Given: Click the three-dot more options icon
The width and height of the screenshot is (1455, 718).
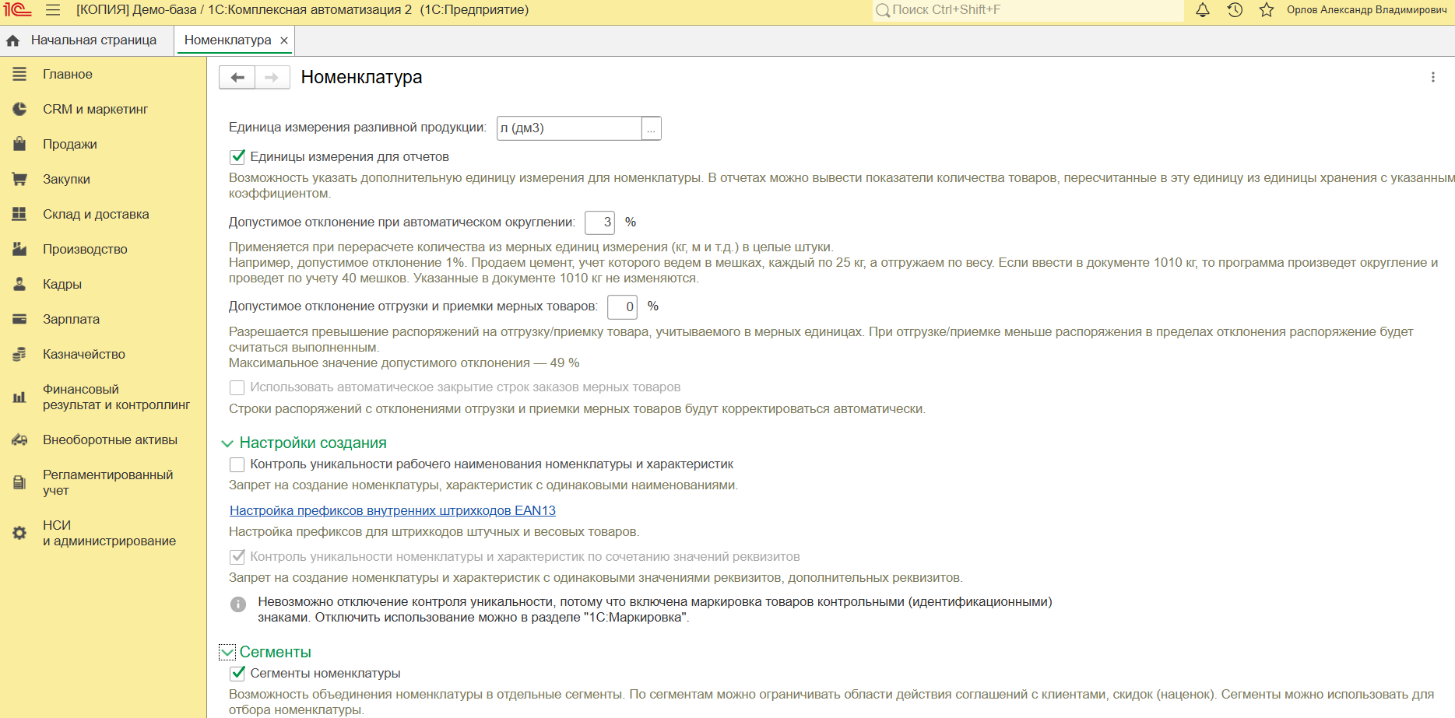Looking at the screenshot, I should pos(1432,78).
